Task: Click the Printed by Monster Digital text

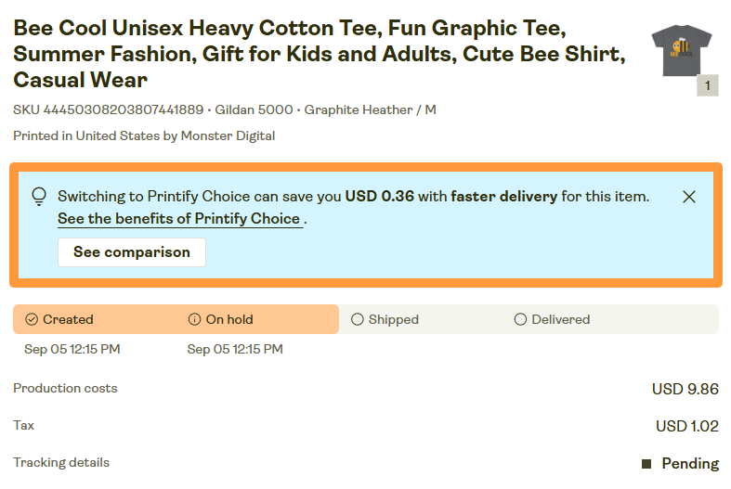Action: click(x=144, y=135)
